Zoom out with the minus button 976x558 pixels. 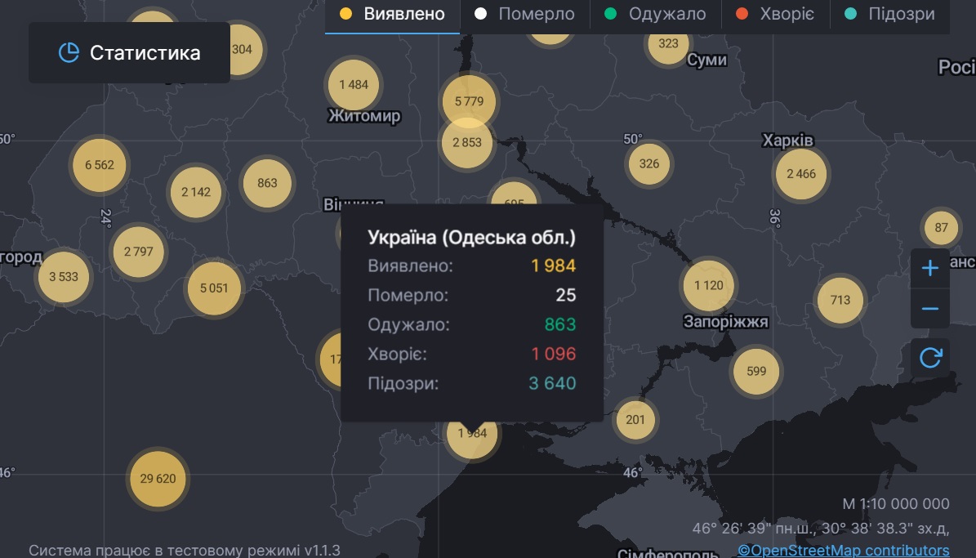[930, 309]
